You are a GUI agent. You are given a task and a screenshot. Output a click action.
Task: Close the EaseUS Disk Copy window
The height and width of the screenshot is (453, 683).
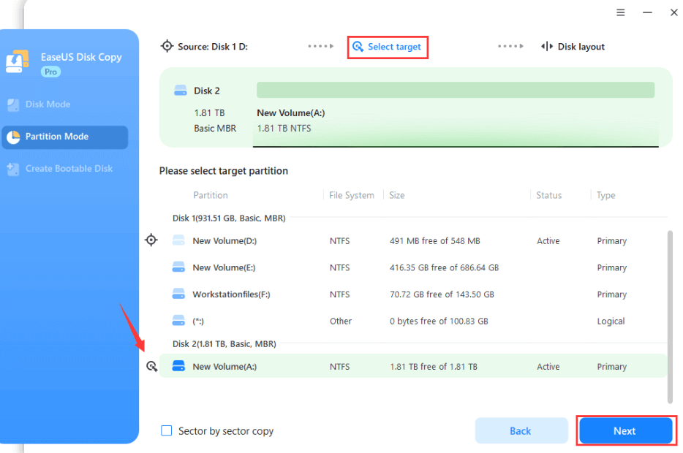(x=673, y=12)
